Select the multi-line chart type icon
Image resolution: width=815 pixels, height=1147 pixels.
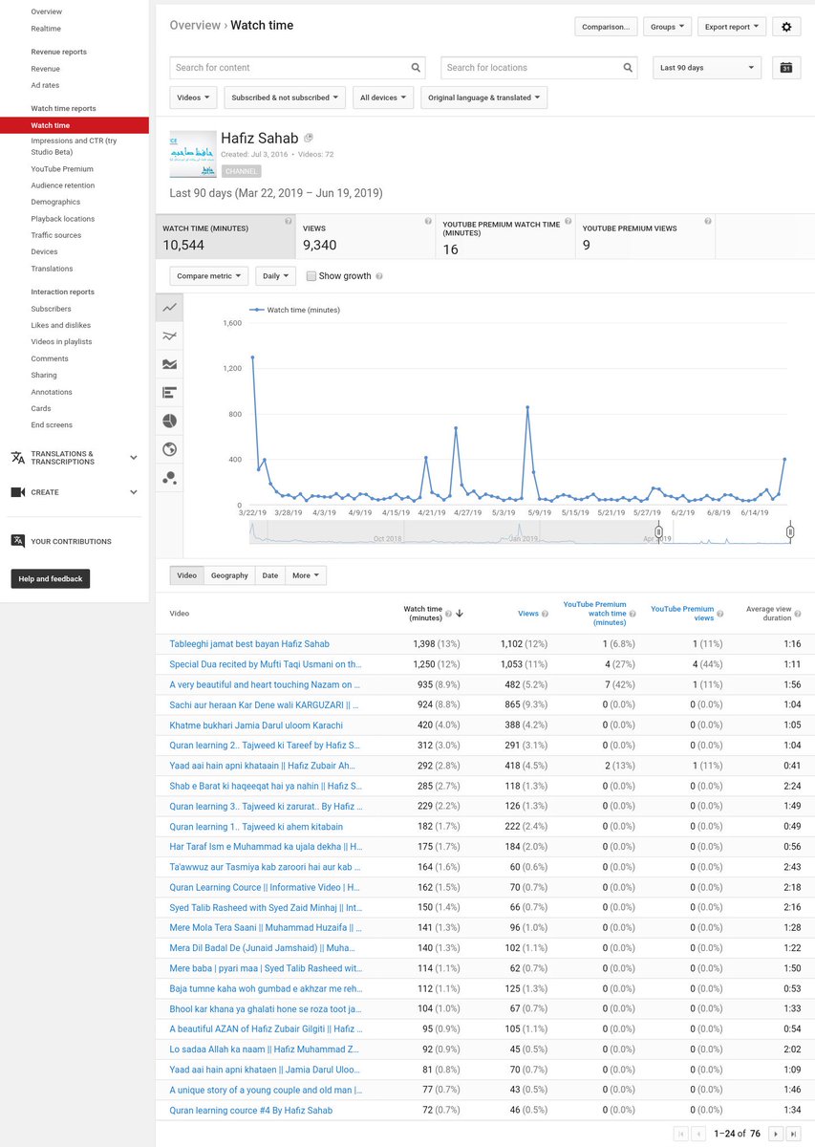tap(170, 336)
